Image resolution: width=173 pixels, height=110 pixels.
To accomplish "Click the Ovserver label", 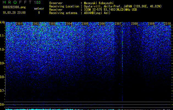I will click(x=56, y=3).
